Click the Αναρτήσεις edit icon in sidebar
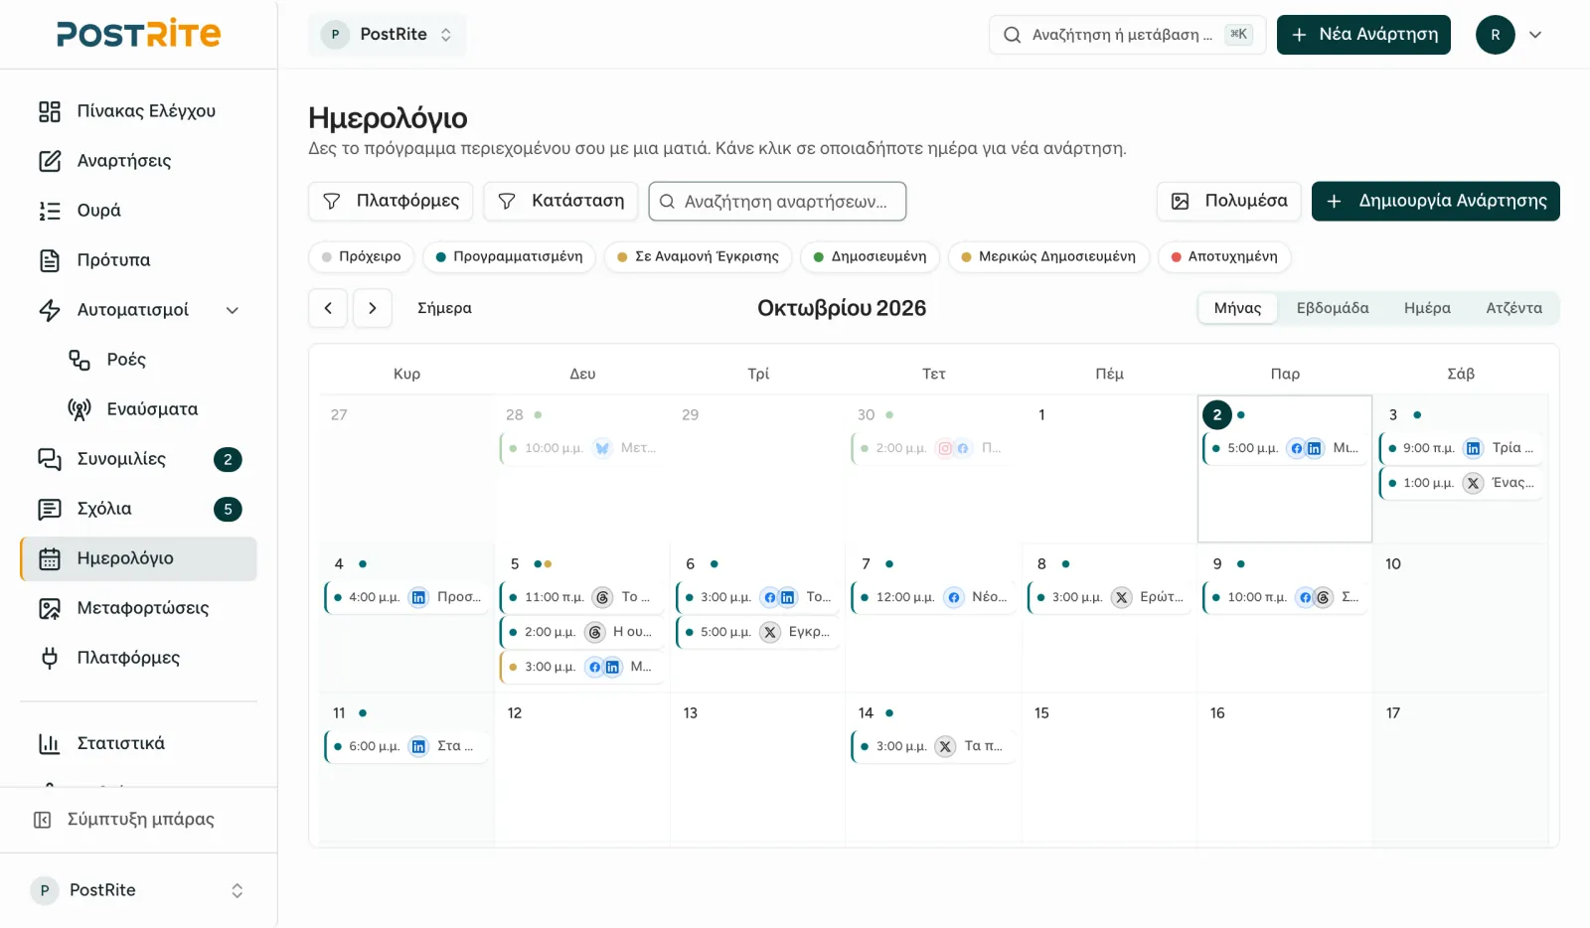 (50, 161)
